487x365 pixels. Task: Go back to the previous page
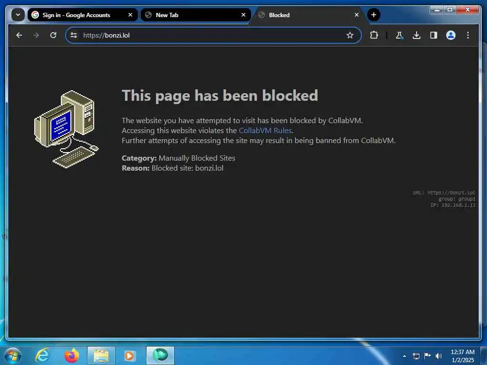19,35
